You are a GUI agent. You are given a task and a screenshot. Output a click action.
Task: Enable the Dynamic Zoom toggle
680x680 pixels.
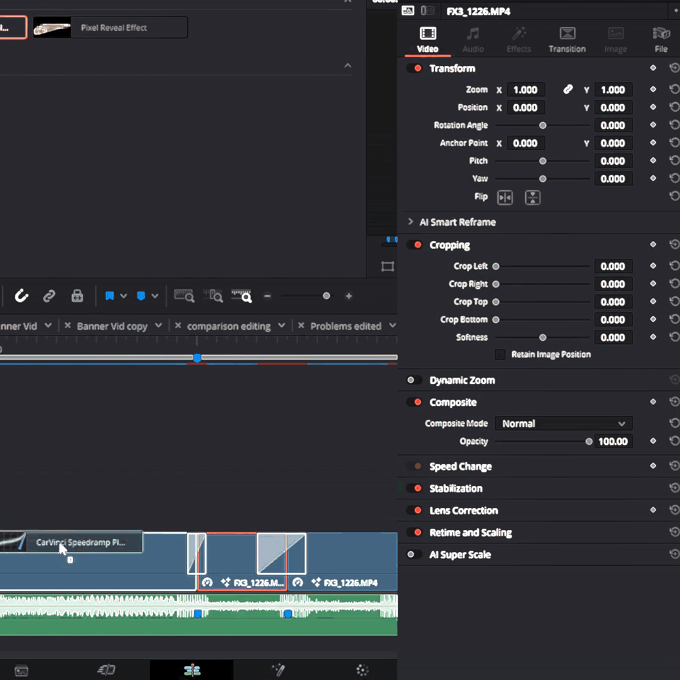pos(414,380)
